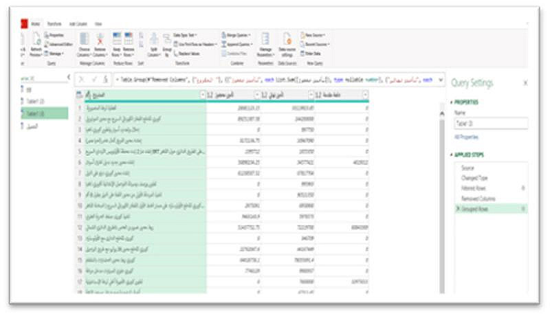Image resolution: width=550 pixels, height=316 pixels.
Task: Switch to the Transform ribbon tab
Action: [54, 24]
